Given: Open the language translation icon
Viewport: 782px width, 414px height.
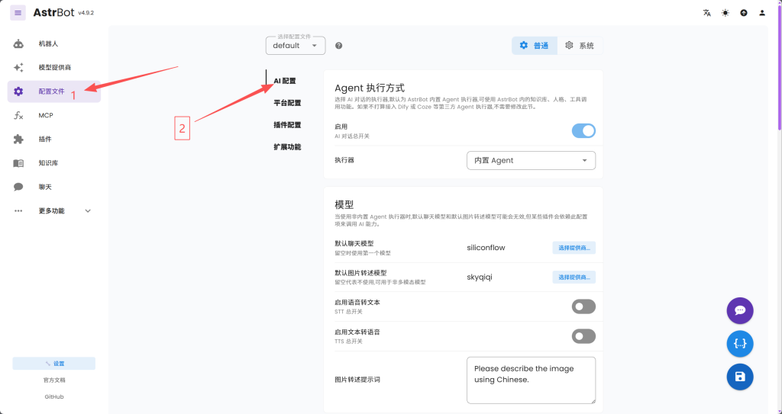Looking at the screenshot, I should click(706, 13).
